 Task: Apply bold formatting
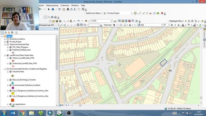(172, 25)
